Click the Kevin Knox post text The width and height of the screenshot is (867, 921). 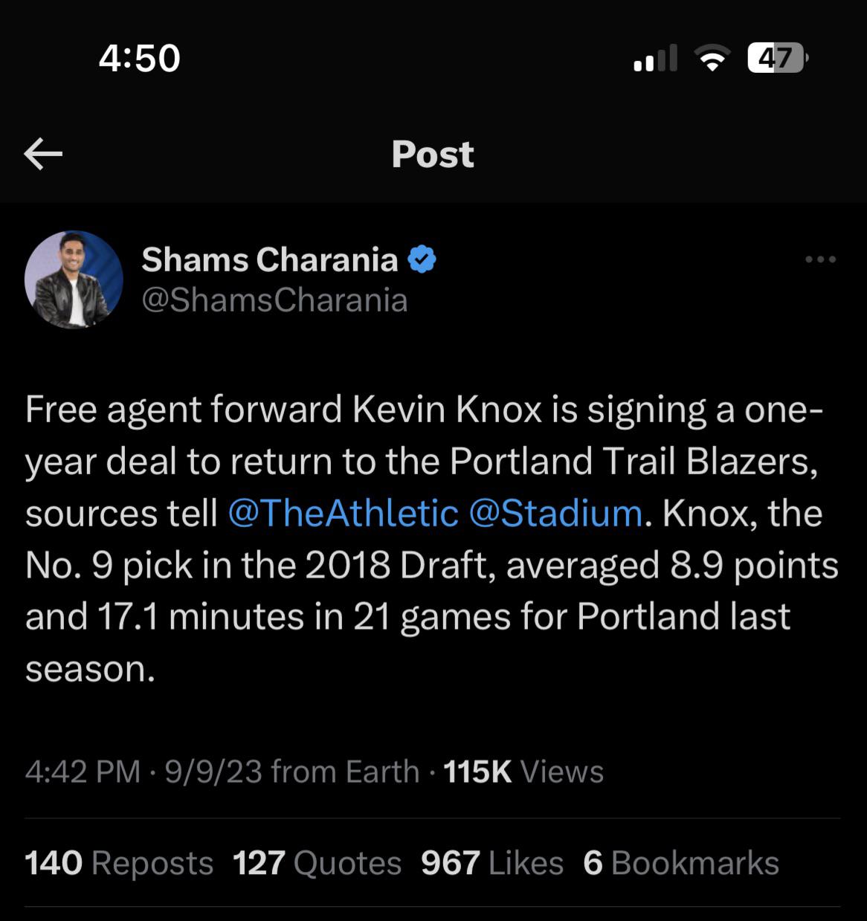[431, 539]
